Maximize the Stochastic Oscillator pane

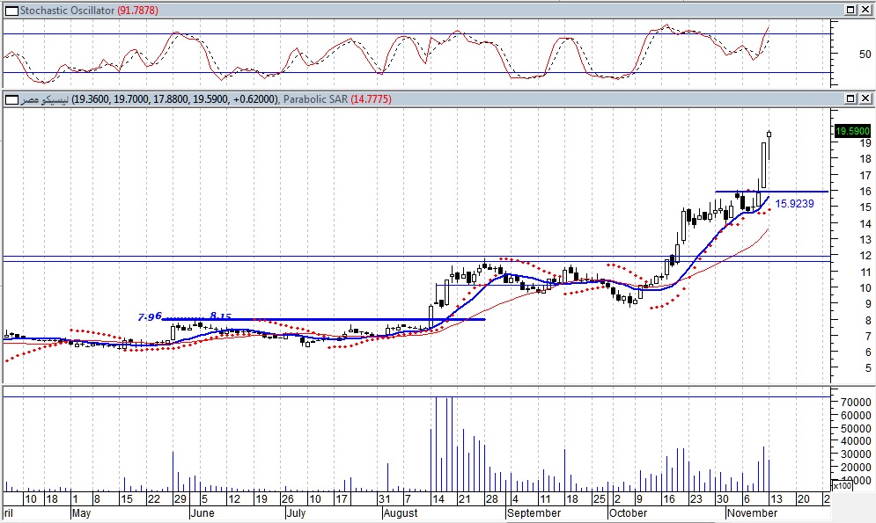pos(850,10)
